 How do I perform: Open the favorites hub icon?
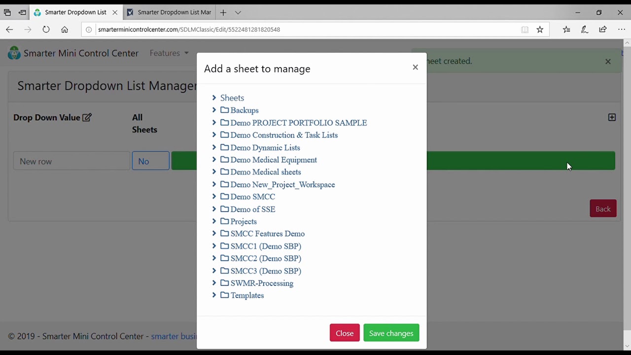(566, 30)
